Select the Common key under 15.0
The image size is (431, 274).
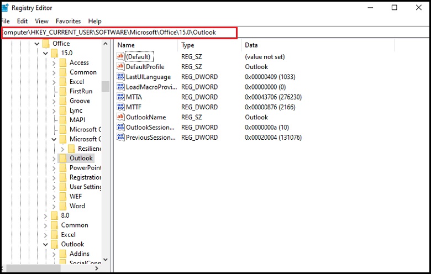[83, 72]
